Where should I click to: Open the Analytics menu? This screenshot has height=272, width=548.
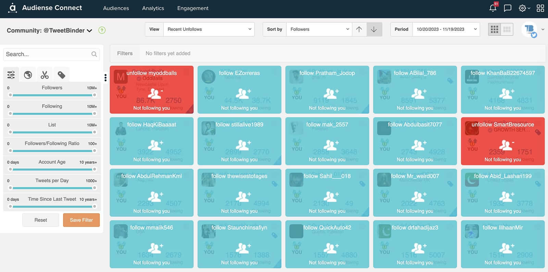point(153,8)
